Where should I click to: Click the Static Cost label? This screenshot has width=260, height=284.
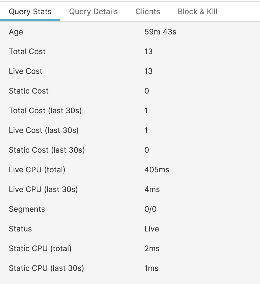click(29, 91)
